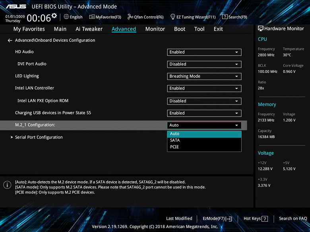
Task: Open Intel LAN PXE Option ROM dropdown
Action: [x=204, y=101]
